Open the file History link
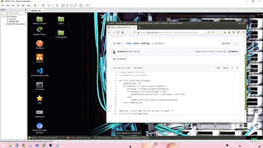Screen dimensions: 263x148 [233, 51]
